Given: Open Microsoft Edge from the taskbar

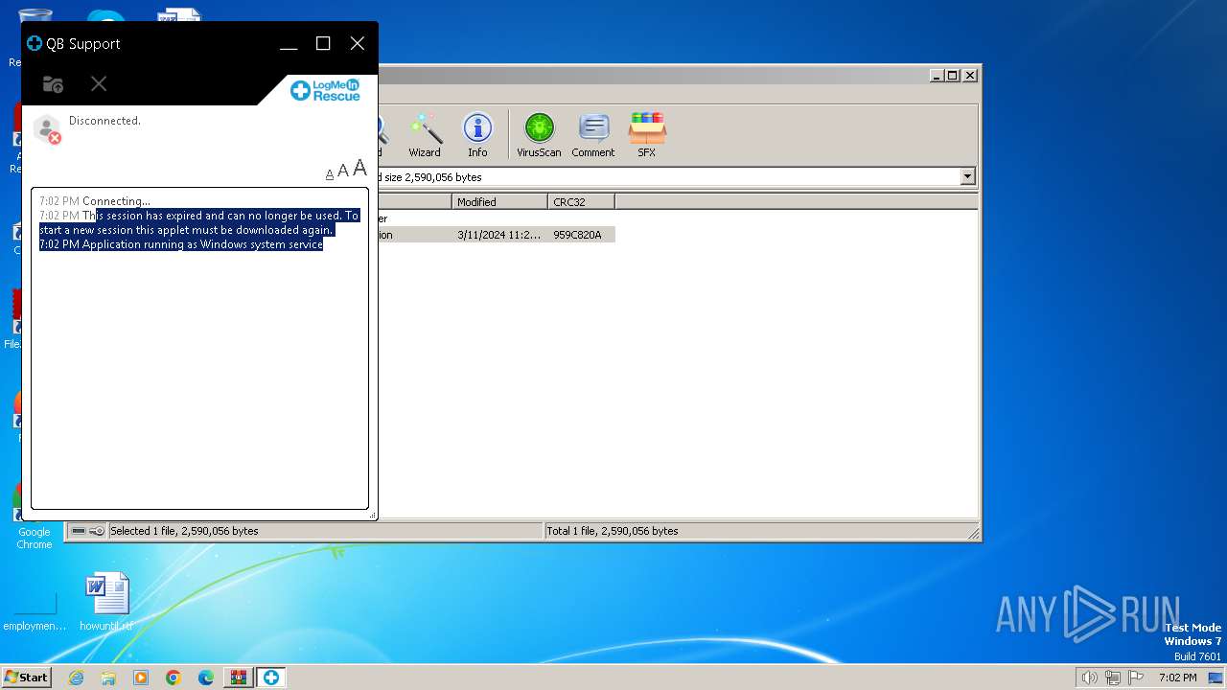Looking at the screenshot, I should tap(206, 678).
